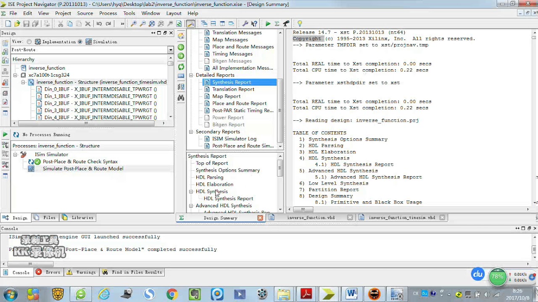Select the Implementation view radio button

(x=29, y=42)
